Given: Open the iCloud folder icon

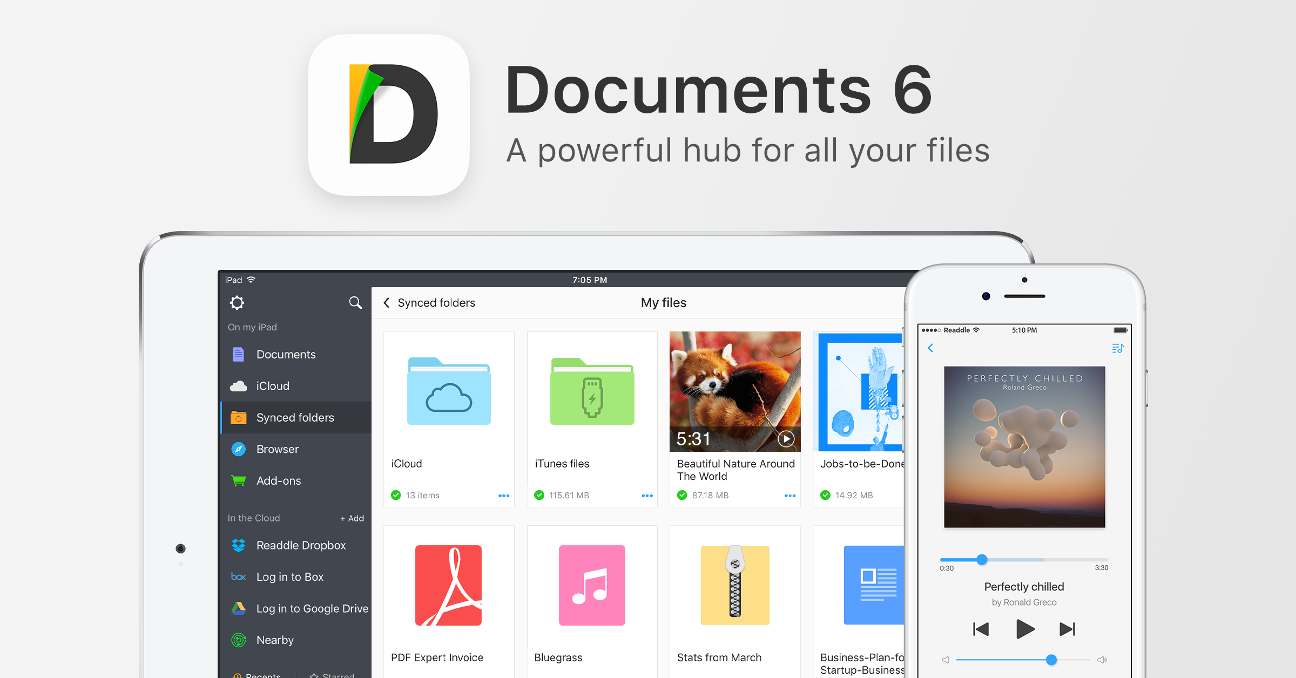Looking at the screenshot, I should pos(449,392).
